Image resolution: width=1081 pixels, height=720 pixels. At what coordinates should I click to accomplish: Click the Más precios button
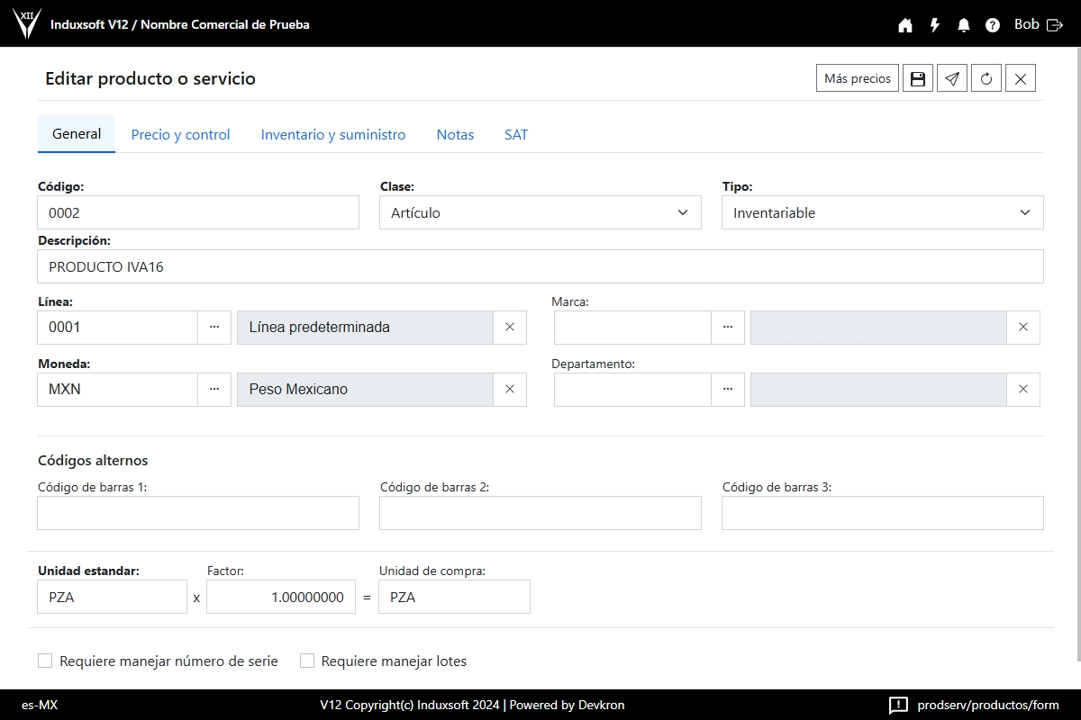(x=857, y=78)
